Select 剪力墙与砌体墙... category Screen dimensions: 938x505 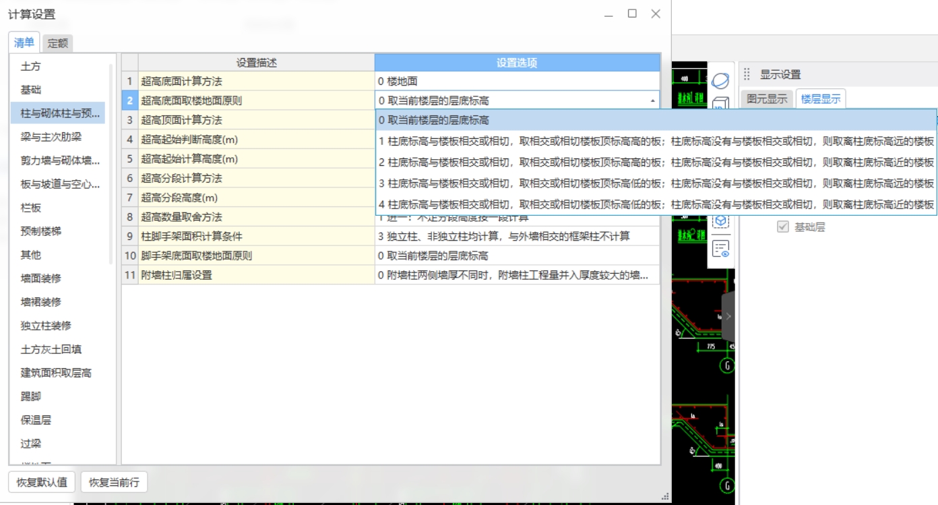coord(58,160)
